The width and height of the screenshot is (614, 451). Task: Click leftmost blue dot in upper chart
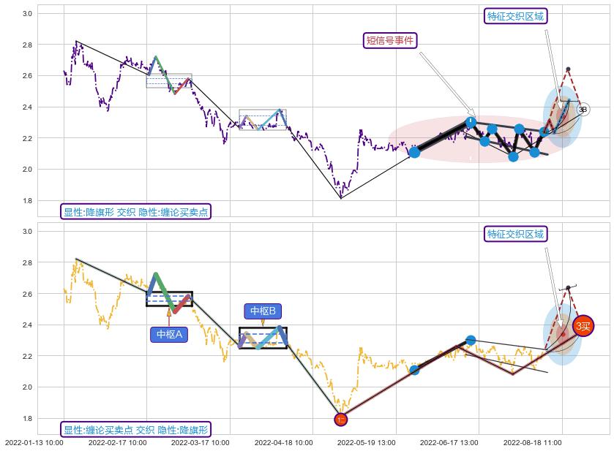[x=414, y=152]
